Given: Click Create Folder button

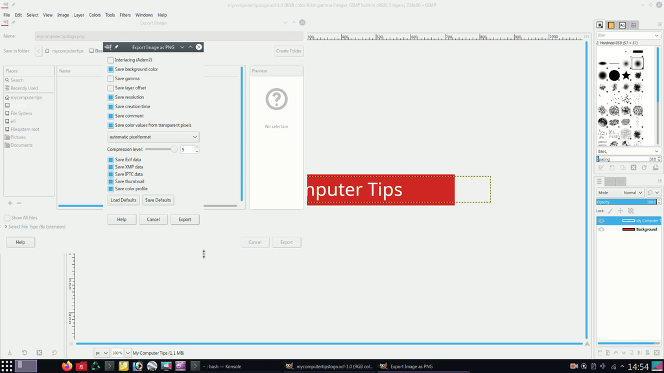Looking at the screenshot, I should [x=289, y=51].
